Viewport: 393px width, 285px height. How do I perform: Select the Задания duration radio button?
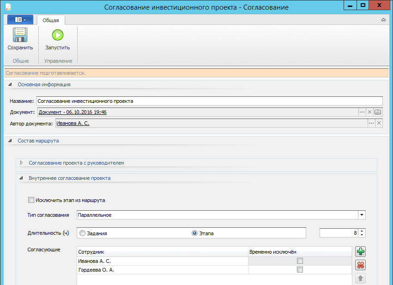(x=83, y=233)
